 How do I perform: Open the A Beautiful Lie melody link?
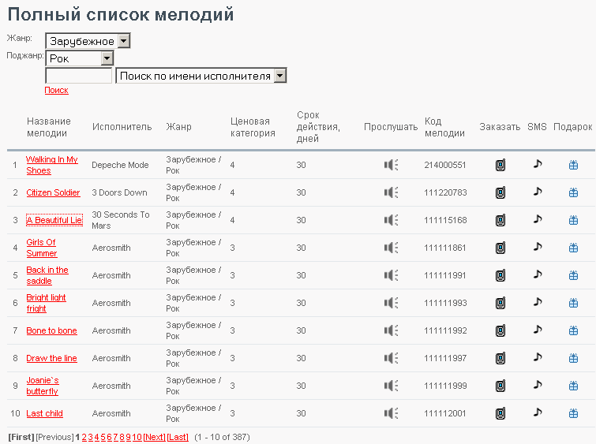[54, 220]
